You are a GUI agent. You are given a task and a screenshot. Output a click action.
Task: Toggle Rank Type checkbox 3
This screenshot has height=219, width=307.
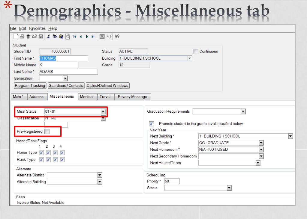click(55, 160)
